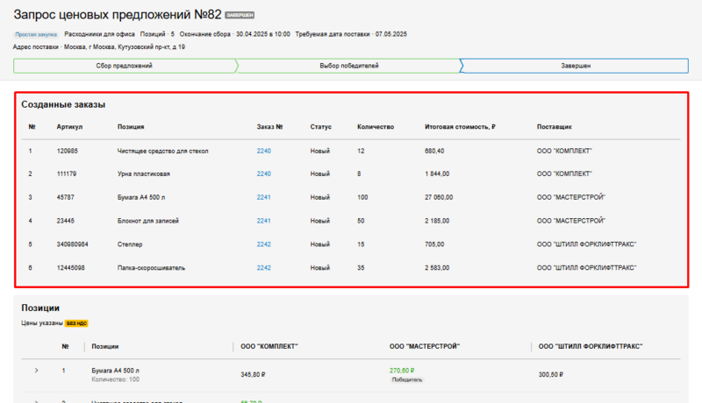Click the Завершен status badge near title
Image resolution: width=702 pixels, height=403 pixels.
click(x=240, y=16)
